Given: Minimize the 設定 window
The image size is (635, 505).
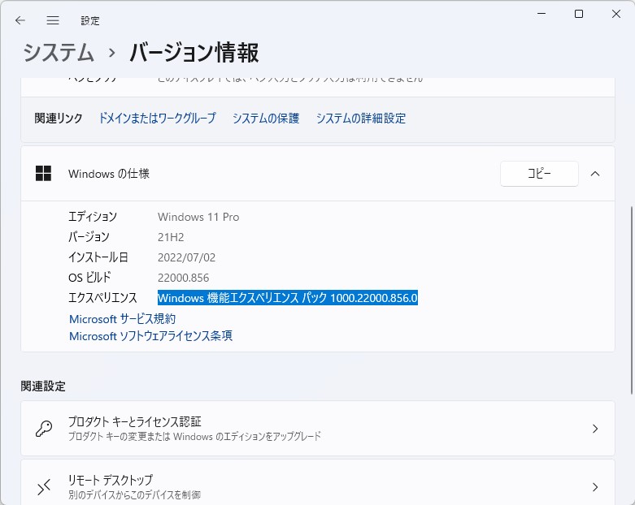Looking at the screenshot, I should [x=541, y=14].
